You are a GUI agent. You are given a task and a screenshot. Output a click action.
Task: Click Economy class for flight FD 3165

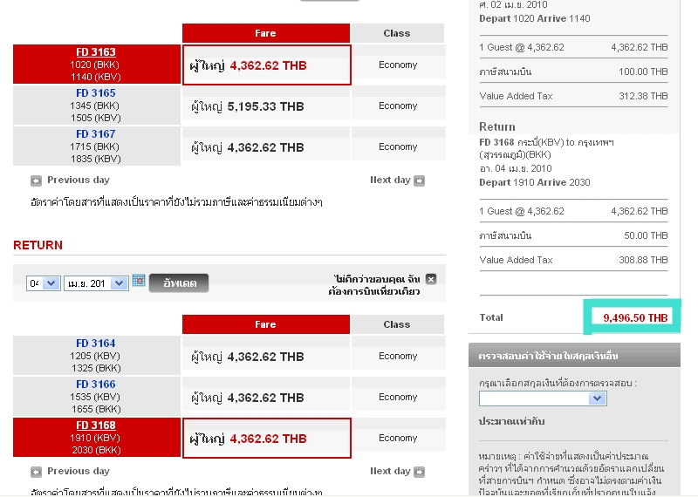click(x=398, y=106)
